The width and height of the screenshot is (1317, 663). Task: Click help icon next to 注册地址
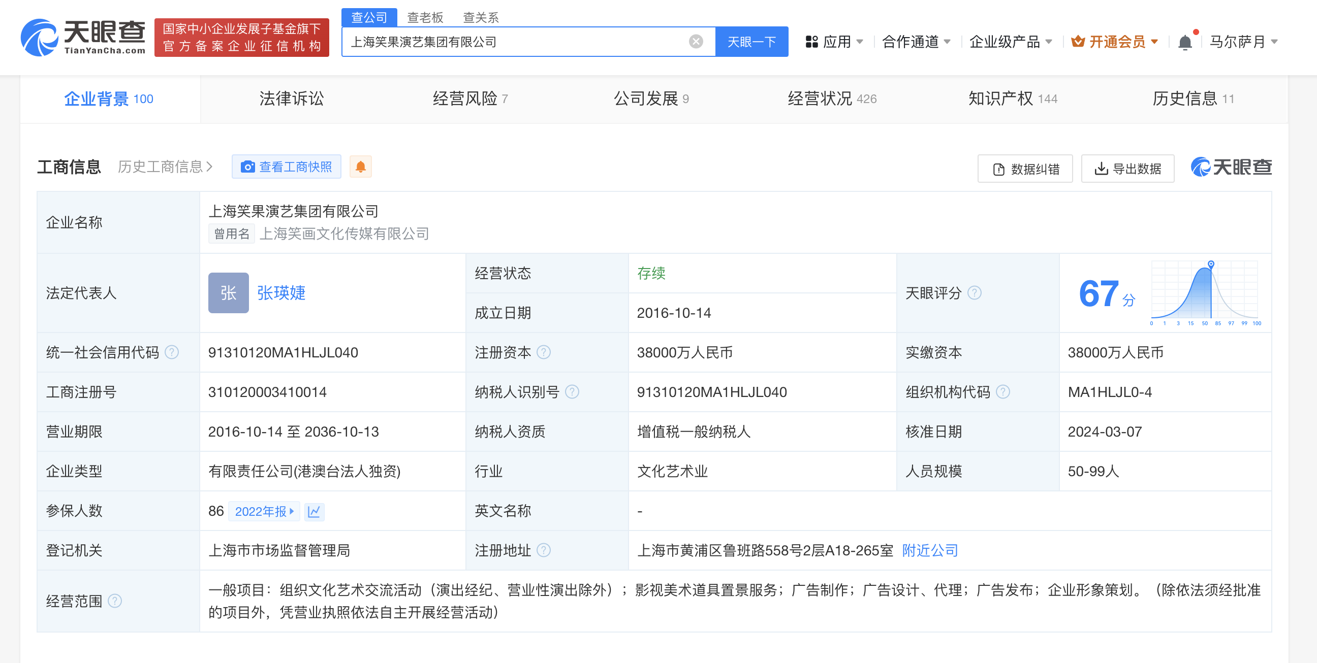pos(544,550)
